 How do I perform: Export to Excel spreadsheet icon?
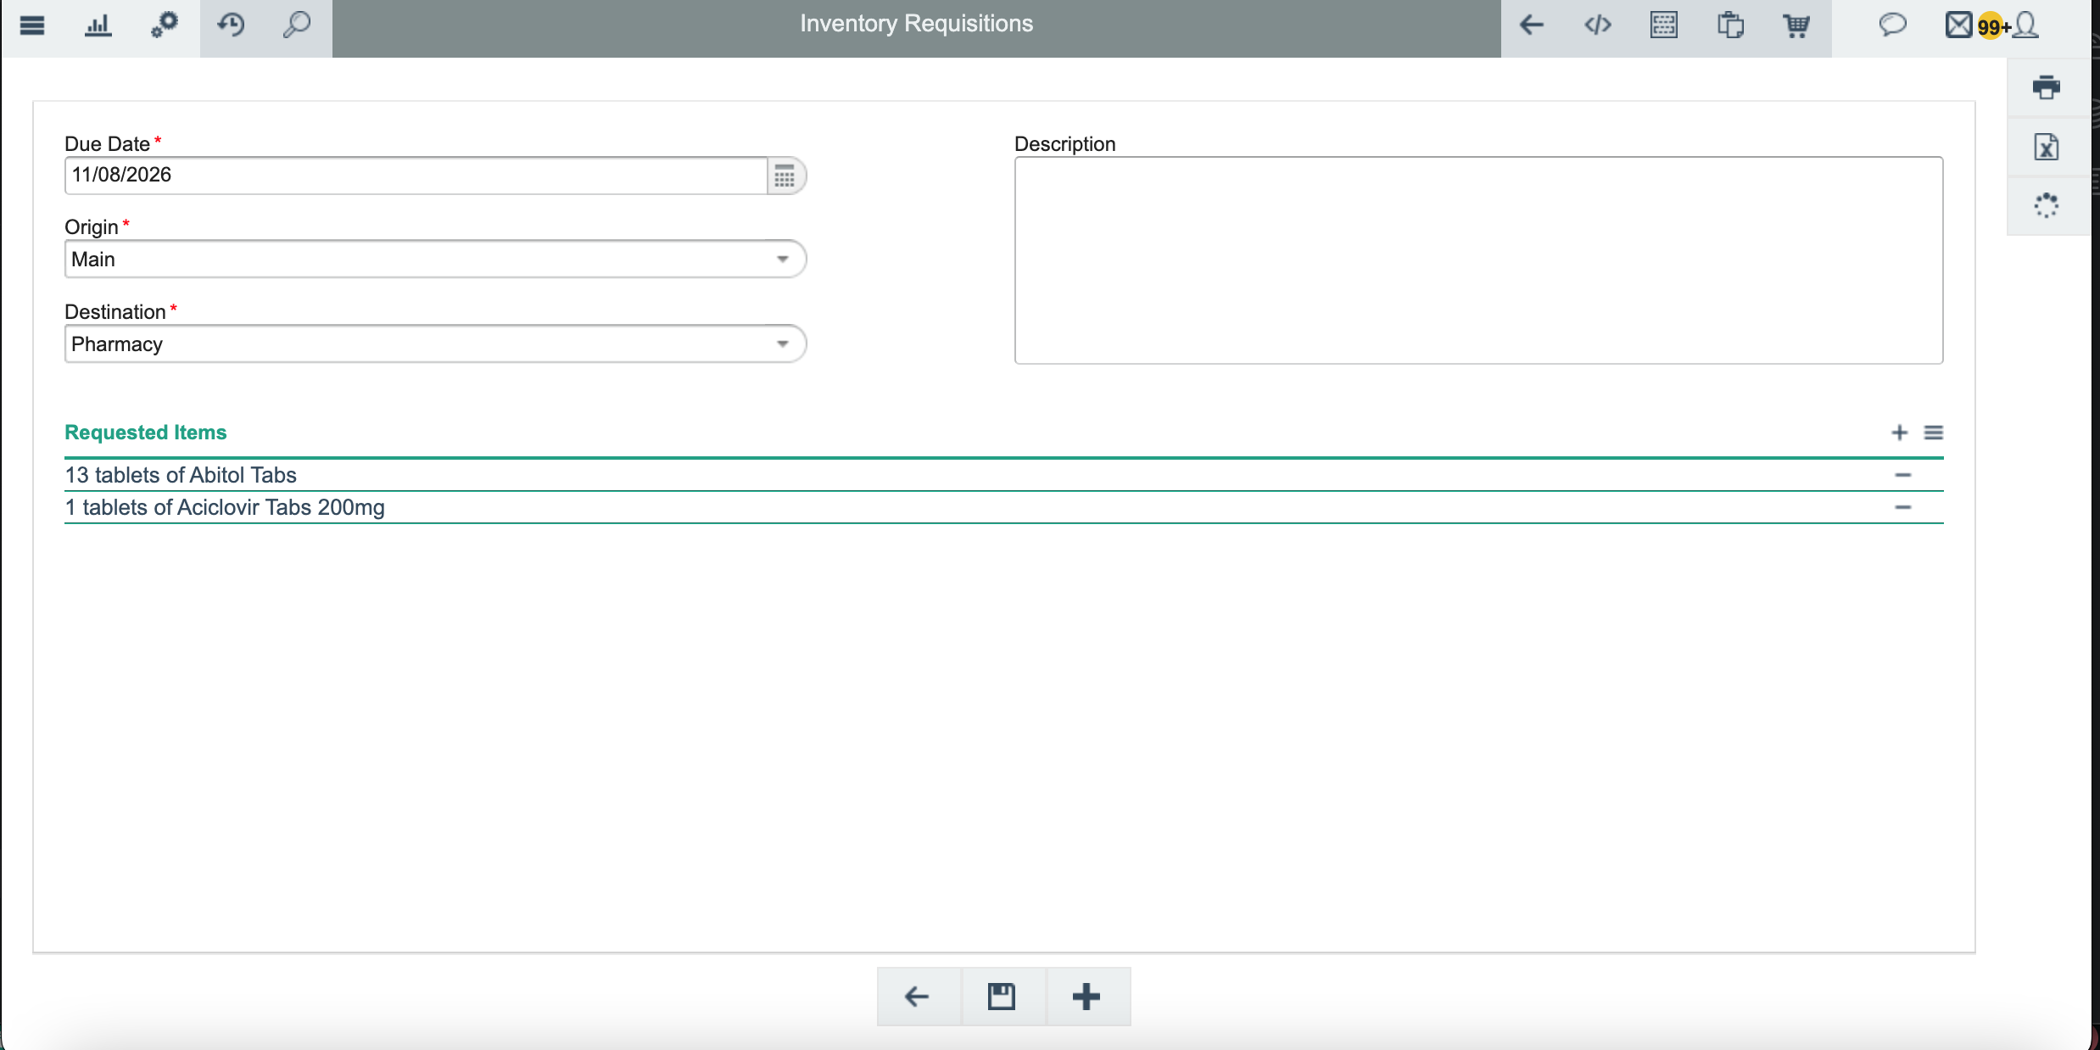click(x=2047, y=147)
